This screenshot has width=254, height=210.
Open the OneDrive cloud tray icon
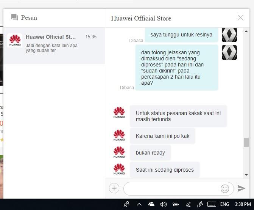click(x=151, y=204)
